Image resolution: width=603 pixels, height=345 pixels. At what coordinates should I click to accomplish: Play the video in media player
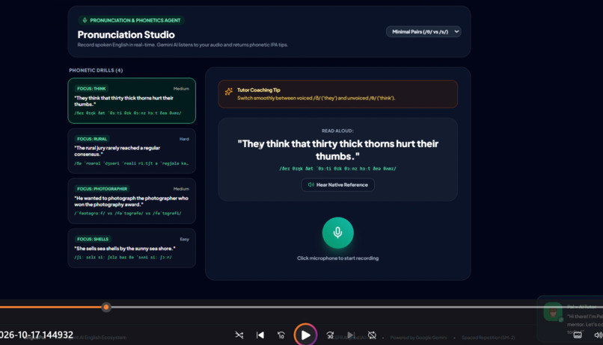point(305,335)
